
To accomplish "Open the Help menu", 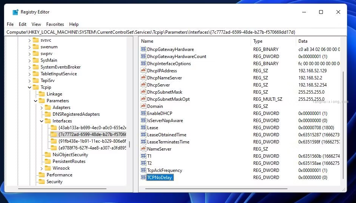I will tap(74, 24).
